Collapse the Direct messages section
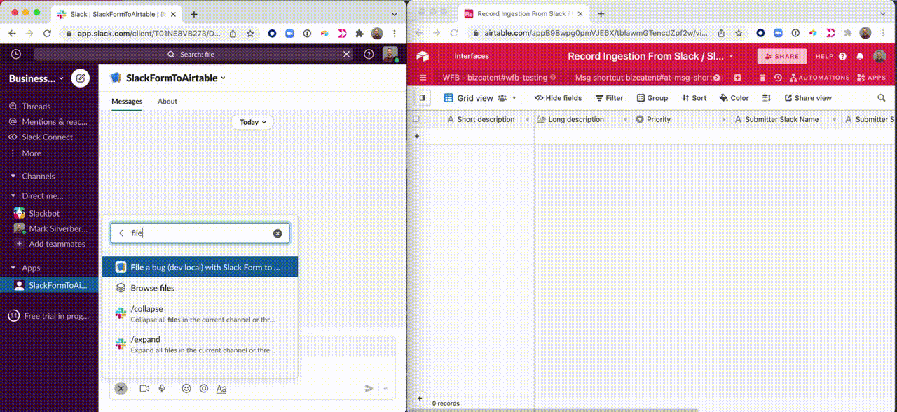The width and height of the screenshot is (897, 412). point(13,196)
